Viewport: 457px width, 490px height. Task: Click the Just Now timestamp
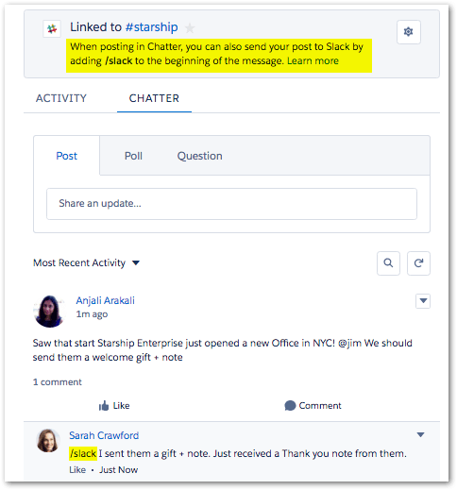(x=119, y=470)
